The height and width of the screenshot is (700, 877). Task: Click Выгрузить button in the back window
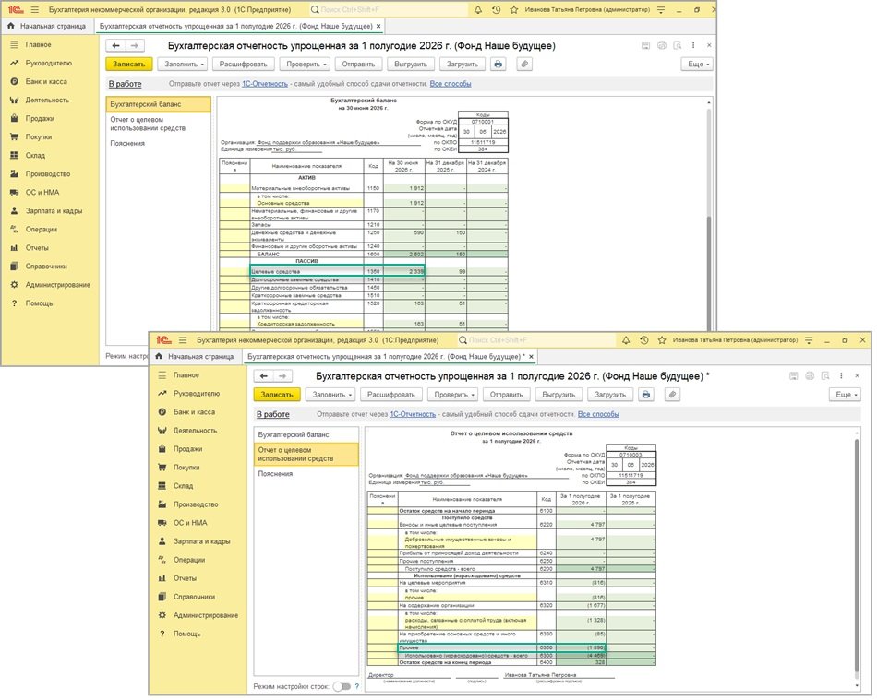click(411, 65)
